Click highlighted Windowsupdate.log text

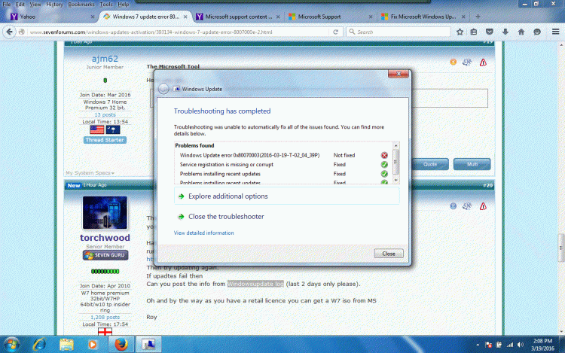(x=255, y=284)
